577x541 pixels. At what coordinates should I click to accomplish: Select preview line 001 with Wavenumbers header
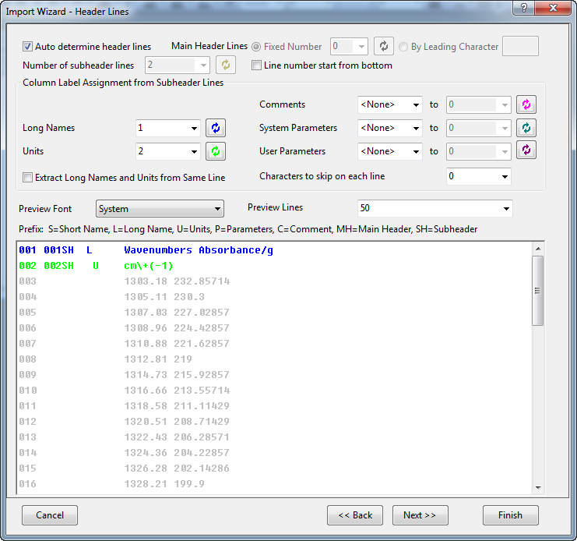[x=199, y=250]
